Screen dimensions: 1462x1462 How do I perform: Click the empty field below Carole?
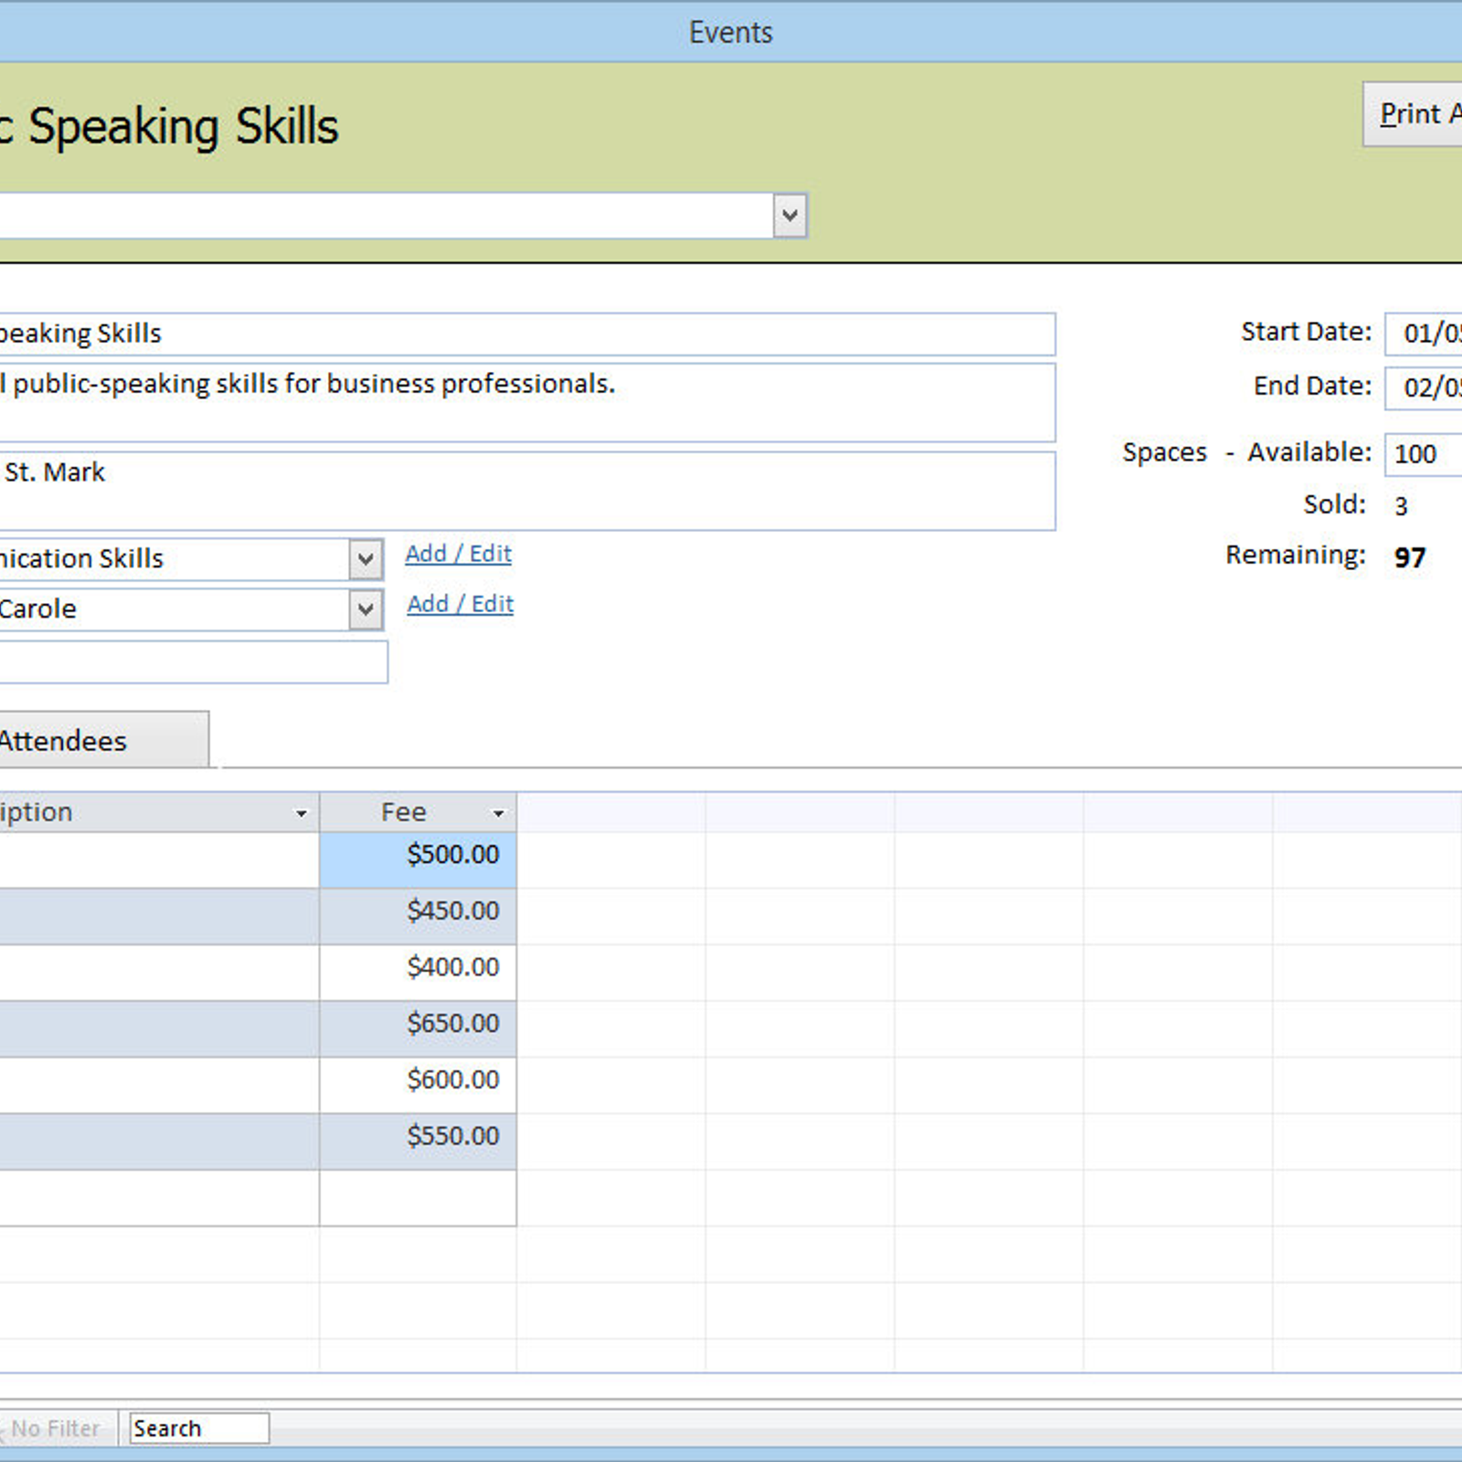pyautogui.click(x=193, y=662)
